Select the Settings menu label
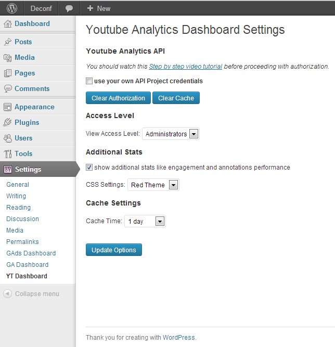 [x=28, y=169]
